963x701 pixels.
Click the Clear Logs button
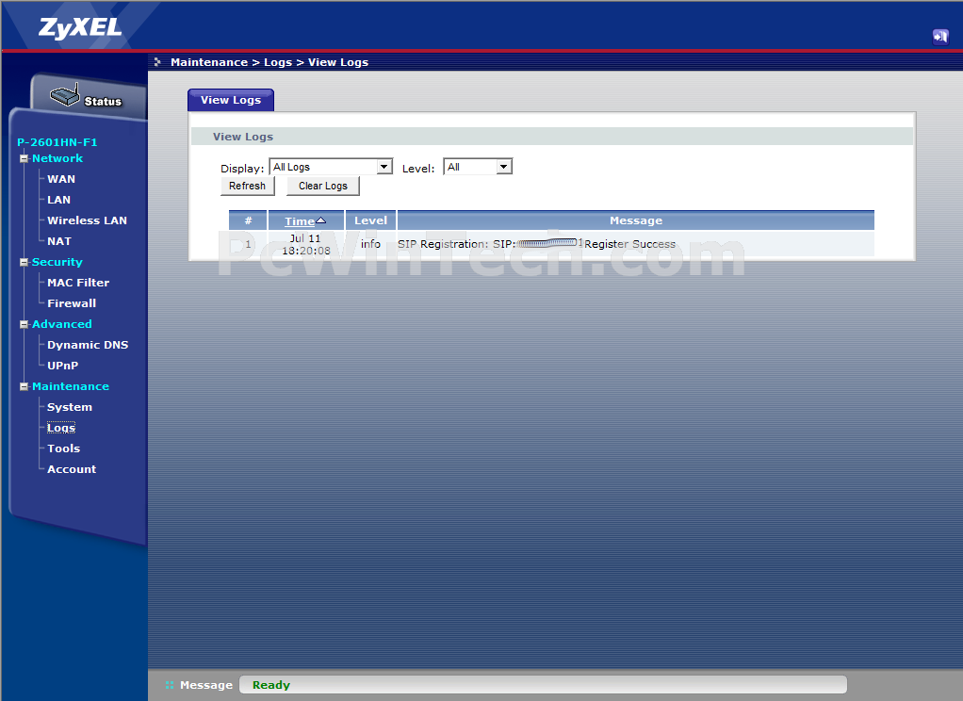tap(323, 186)
